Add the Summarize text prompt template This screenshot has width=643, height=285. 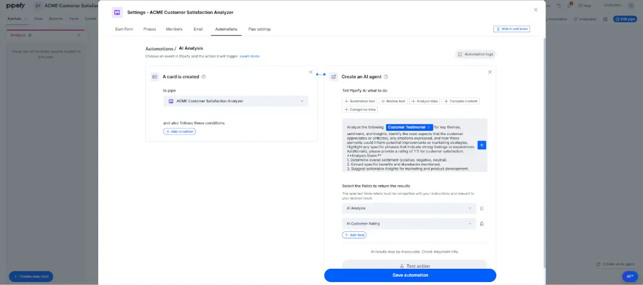pos(360,101)
